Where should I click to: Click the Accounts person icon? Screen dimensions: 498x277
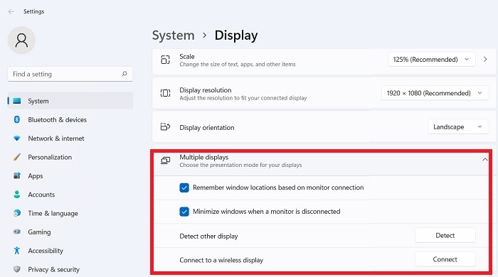[x=17, y=195]
